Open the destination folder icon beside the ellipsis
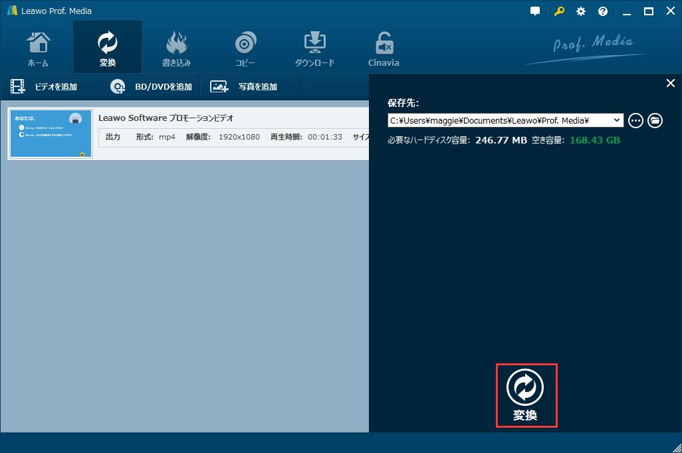The width and height of the screenshot is (682, 453). 655,120
